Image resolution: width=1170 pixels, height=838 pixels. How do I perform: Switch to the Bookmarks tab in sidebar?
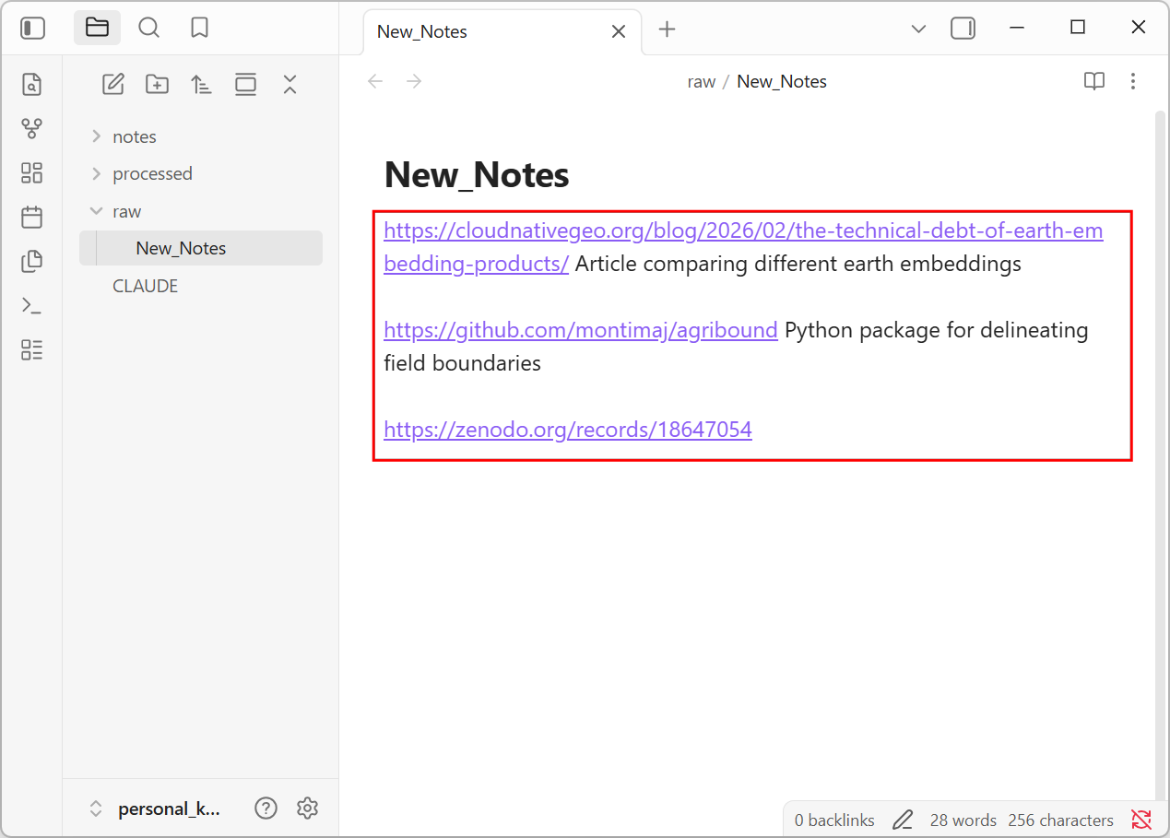click(199, 28)
